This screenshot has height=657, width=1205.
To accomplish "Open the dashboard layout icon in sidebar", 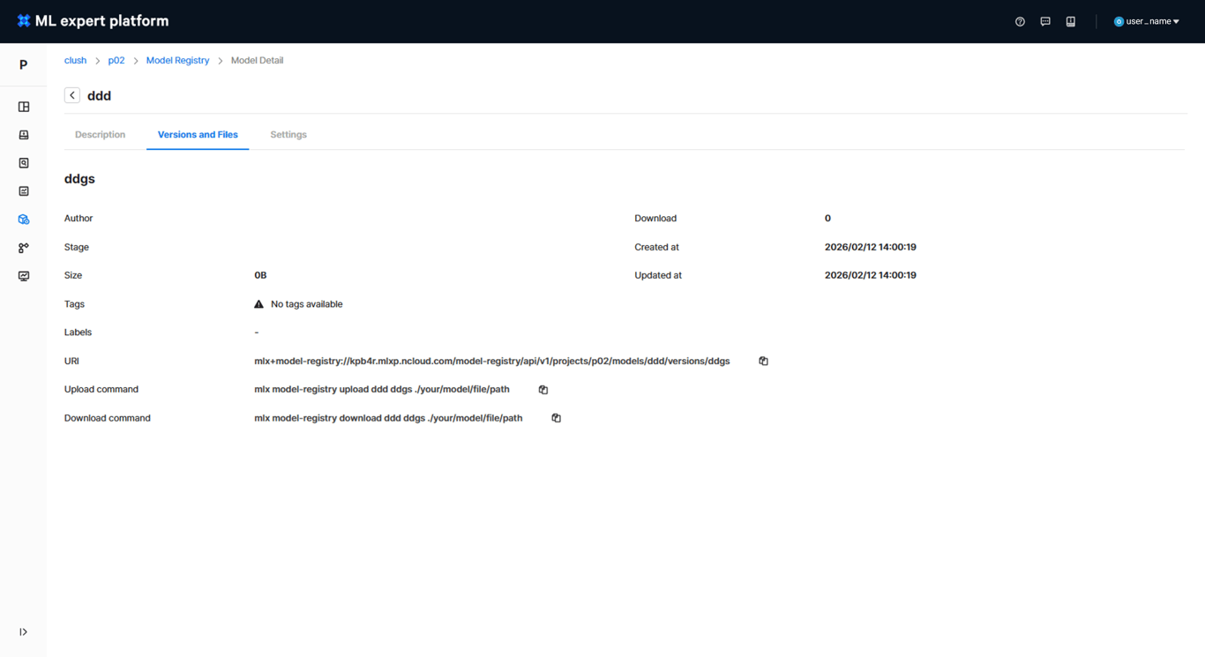I will click(x=24, y=107).
